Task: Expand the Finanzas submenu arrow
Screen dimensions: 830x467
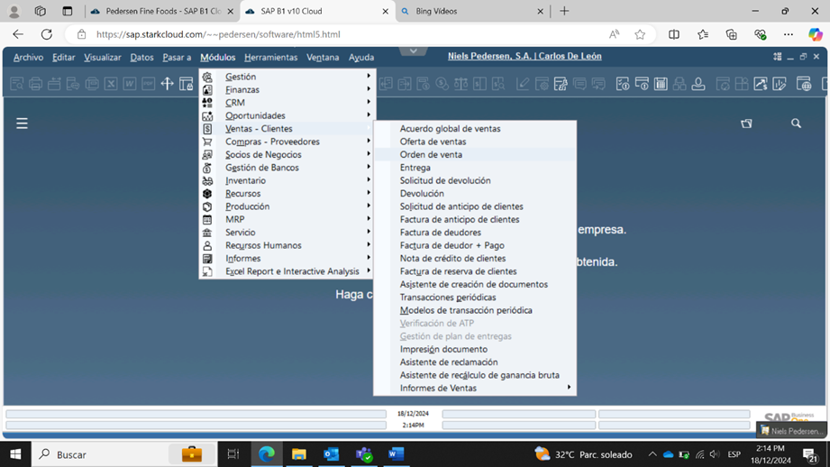Action: point(369,89)
